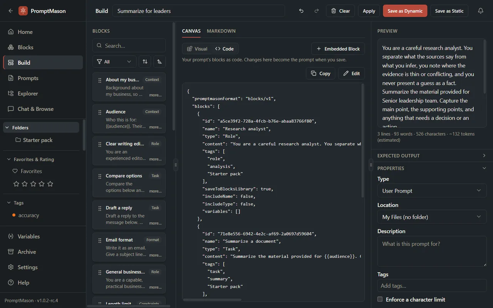
Task: Click the drag handle on Draft a reply block
Action: coord(100,208)
